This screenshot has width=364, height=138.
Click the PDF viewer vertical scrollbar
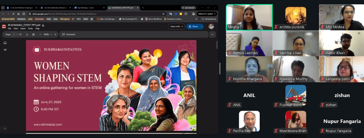[x=217, y=45]
